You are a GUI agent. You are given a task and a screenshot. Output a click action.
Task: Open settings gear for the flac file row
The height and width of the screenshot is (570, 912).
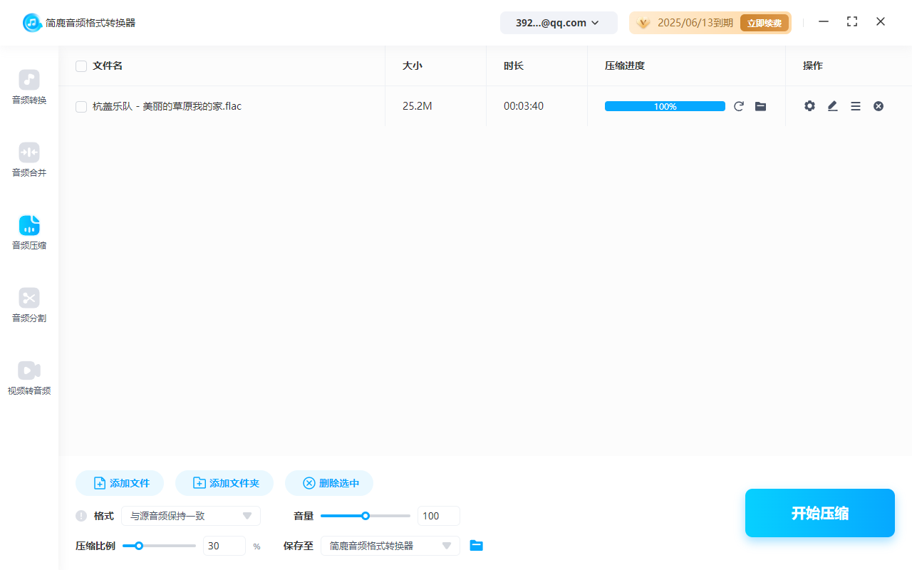coord(809,105)
